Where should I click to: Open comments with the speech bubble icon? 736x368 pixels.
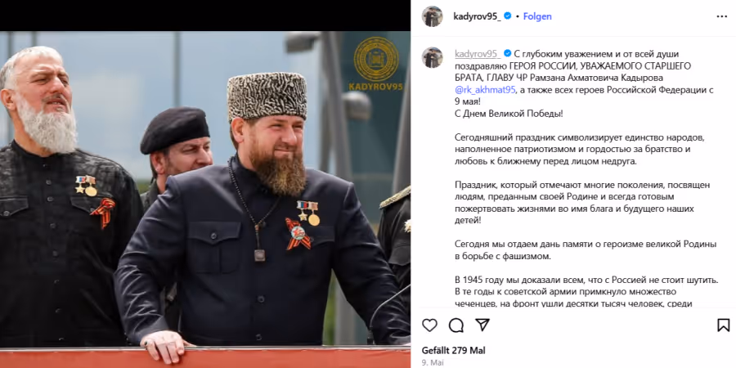tap(456, 325)
